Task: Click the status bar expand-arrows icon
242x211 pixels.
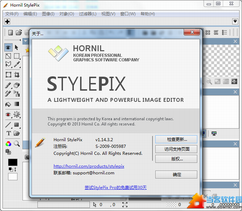Action: click(125, 205)
